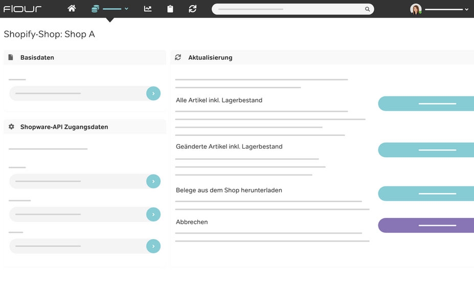Click the user avatar picture
474x284 pixels.
(416, 9)
